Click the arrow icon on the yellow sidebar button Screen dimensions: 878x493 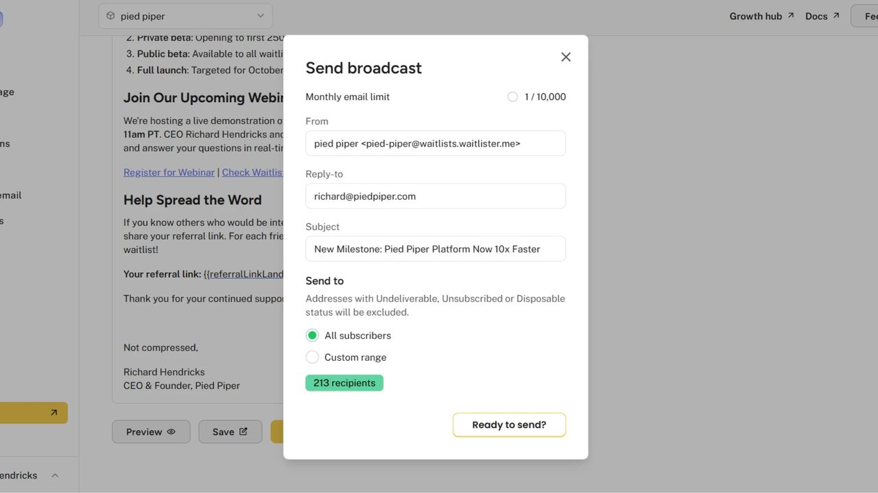tap(54, 412)
